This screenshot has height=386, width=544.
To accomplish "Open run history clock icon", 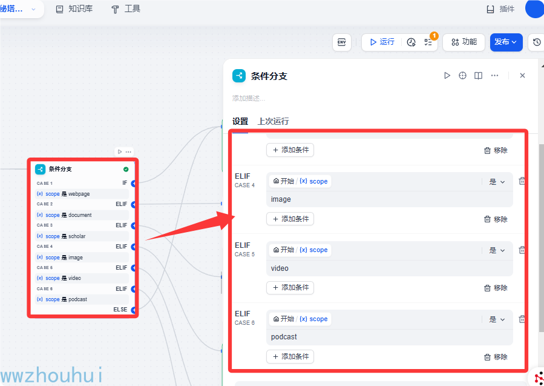I will click(x=411, y=42).
